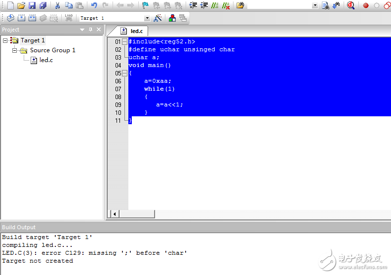391x275 pixels.
Task: Open Target Options with magic wand
Action: (x=157, y=18)
